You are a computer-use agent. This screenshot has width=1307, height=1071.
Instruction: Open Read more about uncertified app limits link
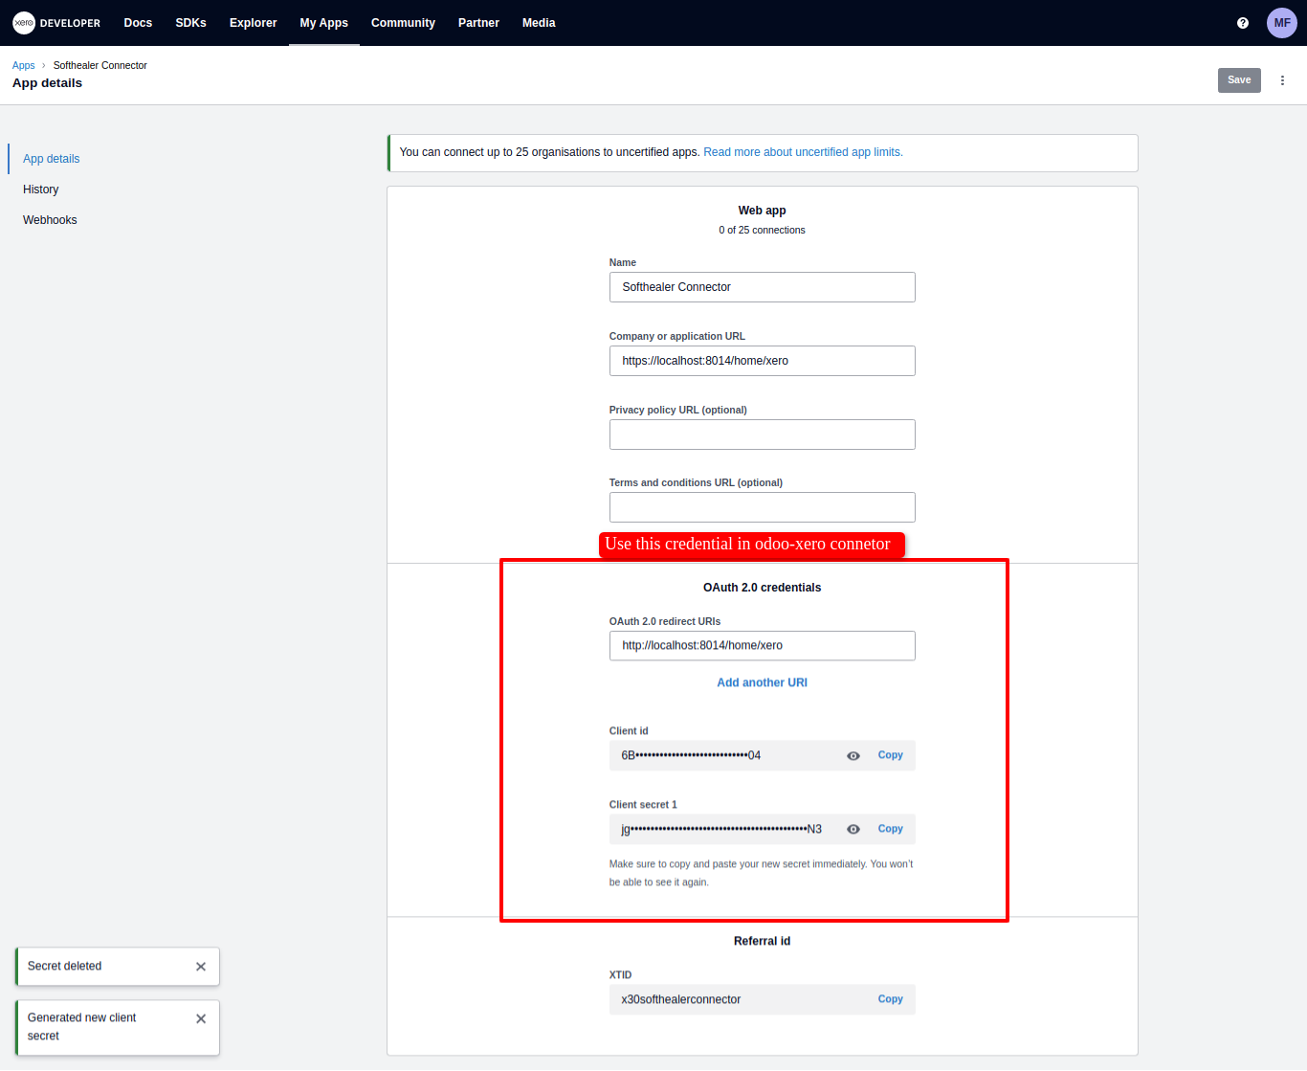pos(803,152)
